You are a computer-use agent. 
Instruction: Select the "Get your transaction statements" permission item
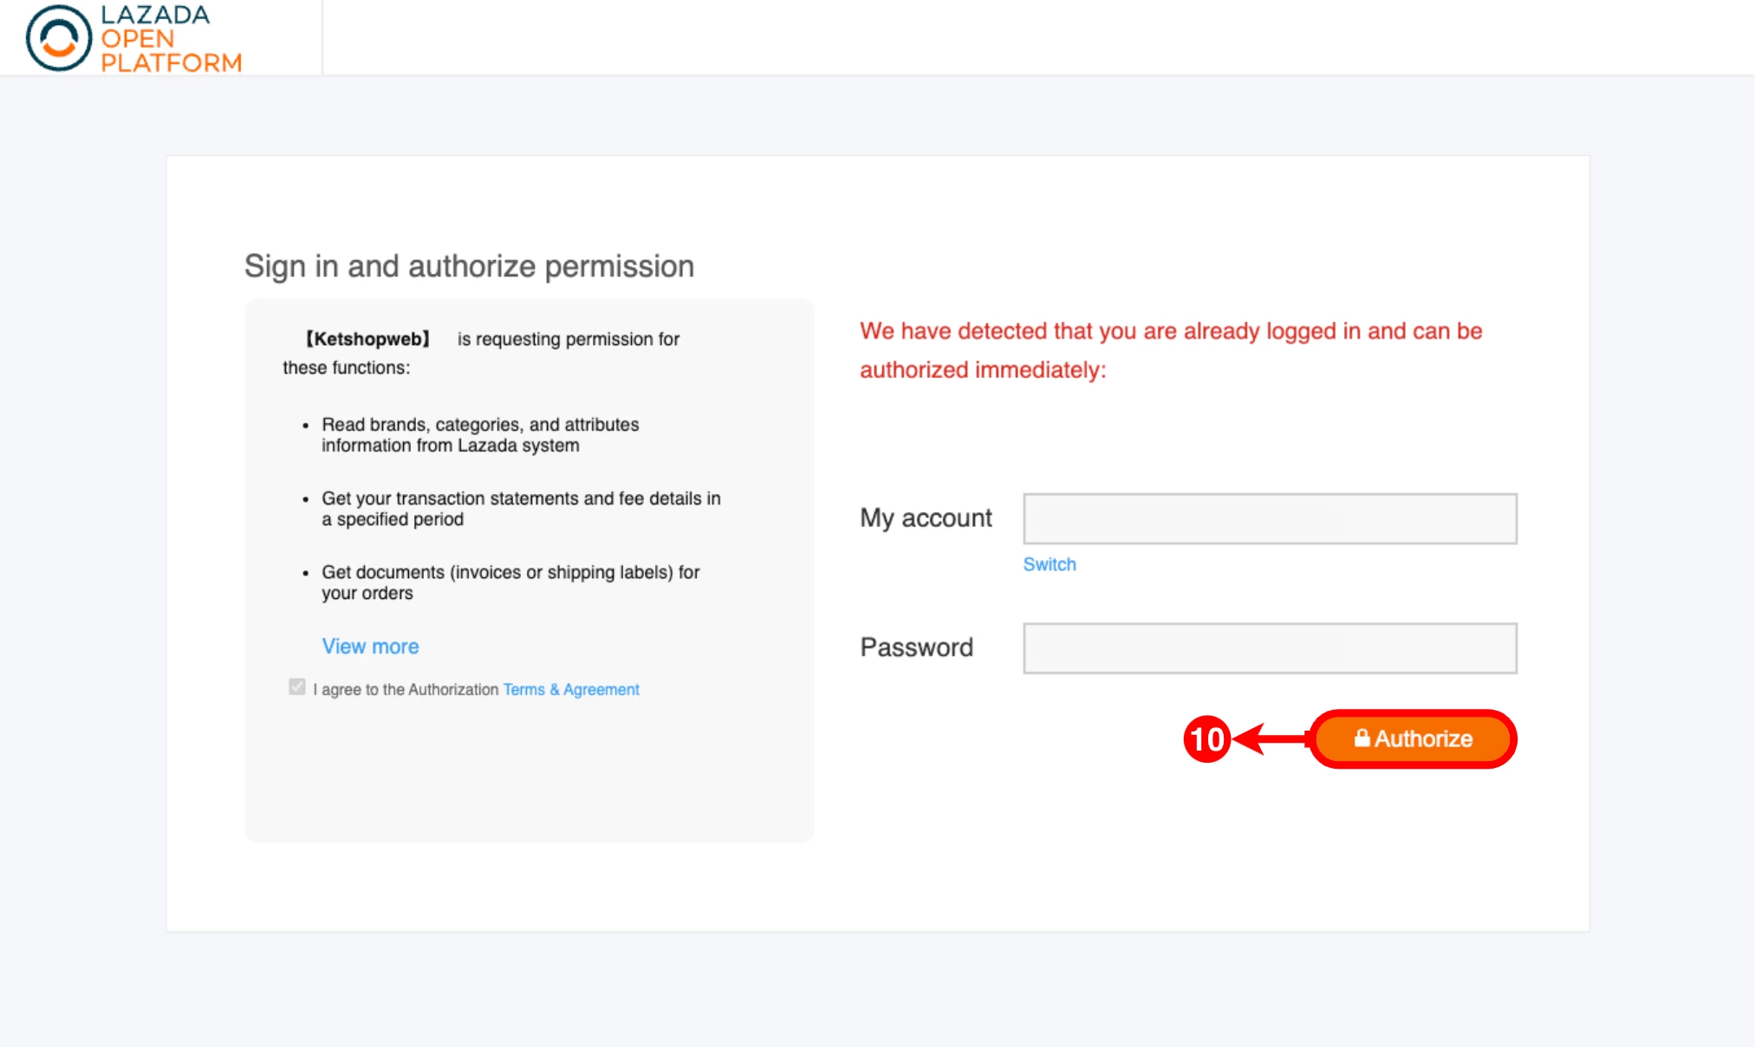coord(521,509)
